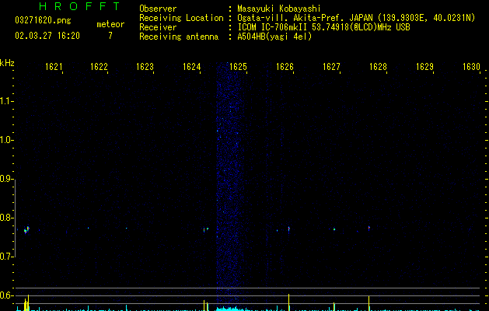Click the yellow amplitude spike at 1626
Image resolution: width=489 pixels, height=311 pixels.
click(288, 302)
